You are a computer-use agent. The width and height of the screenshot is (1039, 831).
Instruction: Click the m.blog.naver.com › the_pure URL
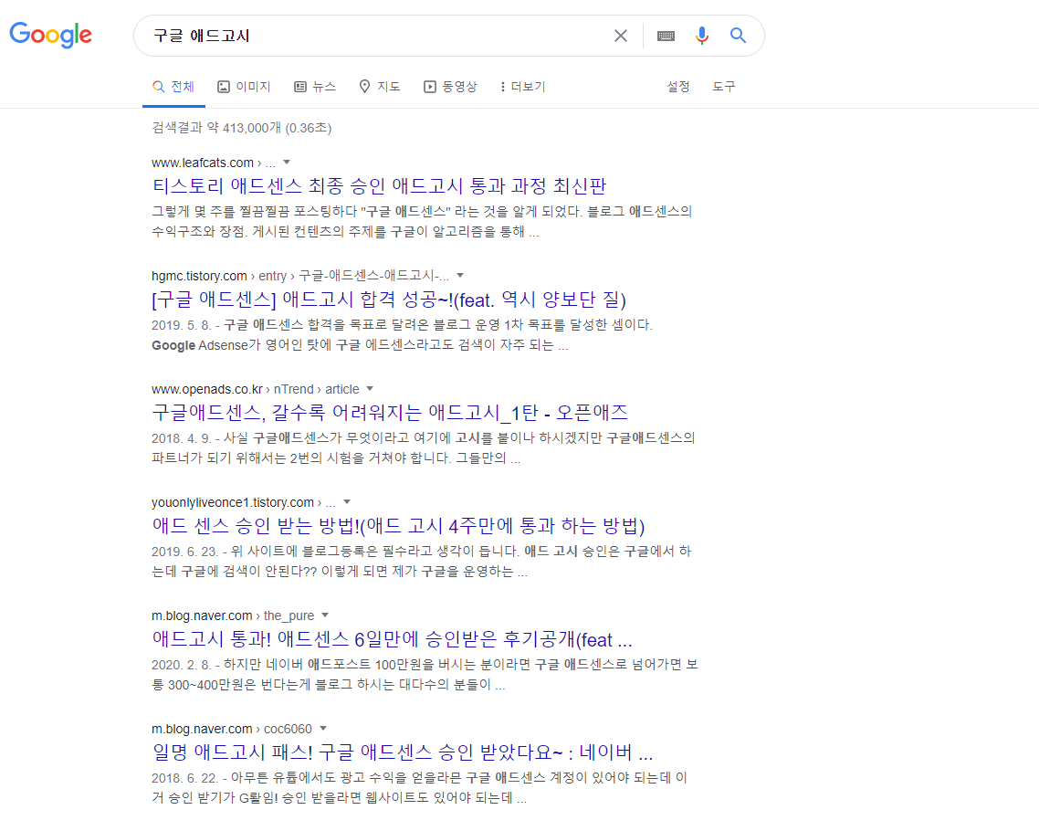click(233, 615)
